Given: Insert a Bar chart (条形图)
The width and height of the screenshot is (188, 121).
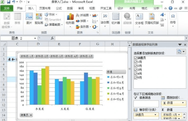Looking at the screenshot, I should click(x=84, y=26).
